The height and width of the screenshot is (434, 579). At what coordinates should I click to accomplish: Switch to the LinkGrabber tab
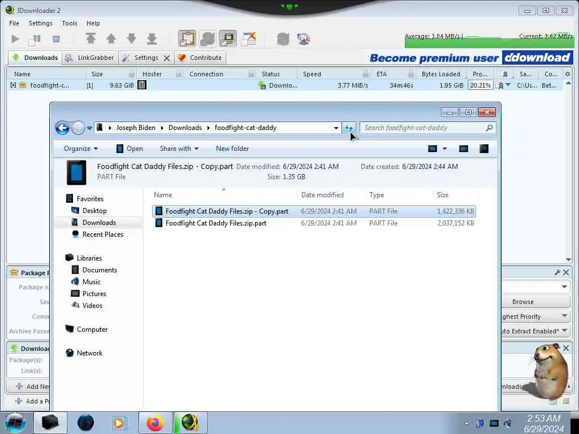[90, 58]
